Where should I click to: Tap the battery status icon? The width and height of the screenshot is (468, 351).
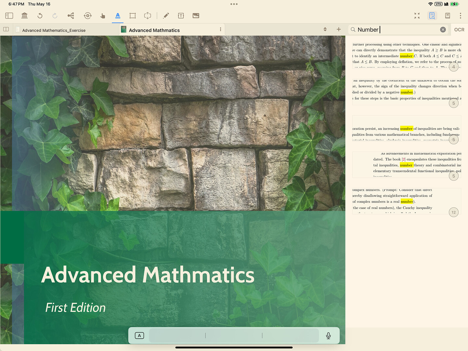click(x=455, y=4)
